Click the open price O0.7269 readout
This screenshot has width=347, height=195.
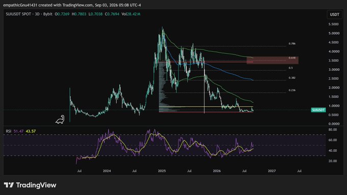(x=62, y=14)
